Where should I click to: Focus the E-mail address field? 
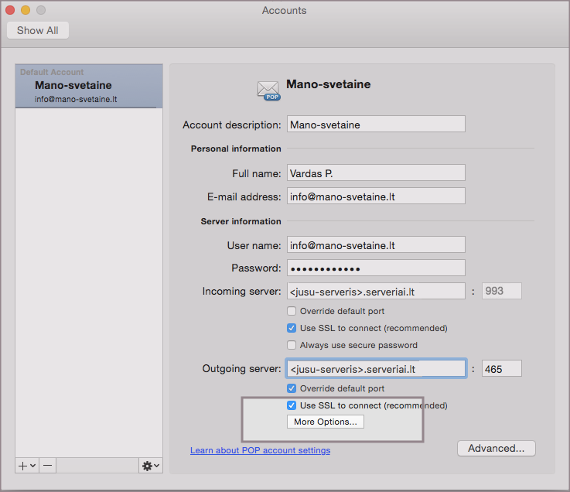pos(376,196)
